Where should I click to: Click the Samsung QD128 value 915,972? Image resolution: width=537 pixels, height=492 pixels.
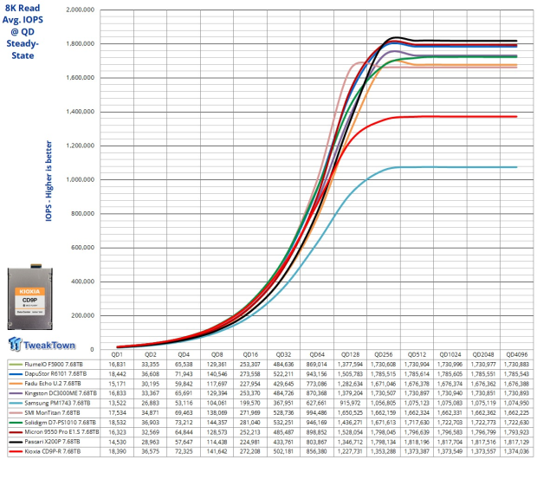(351, 403)
